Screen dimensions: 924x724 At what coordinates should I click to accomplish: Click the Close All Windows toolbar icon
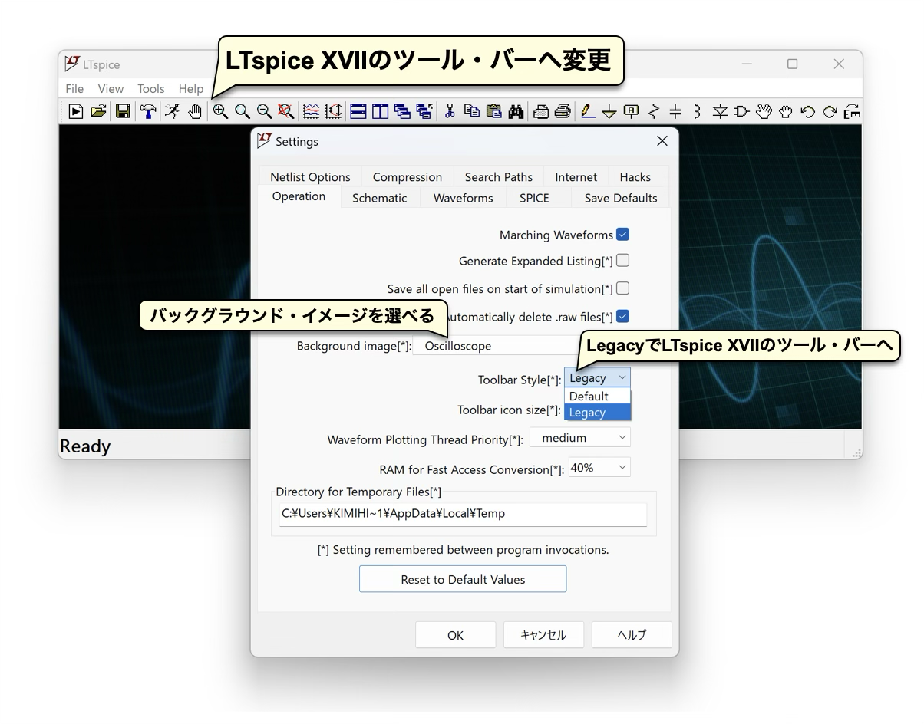coord(424,111)
